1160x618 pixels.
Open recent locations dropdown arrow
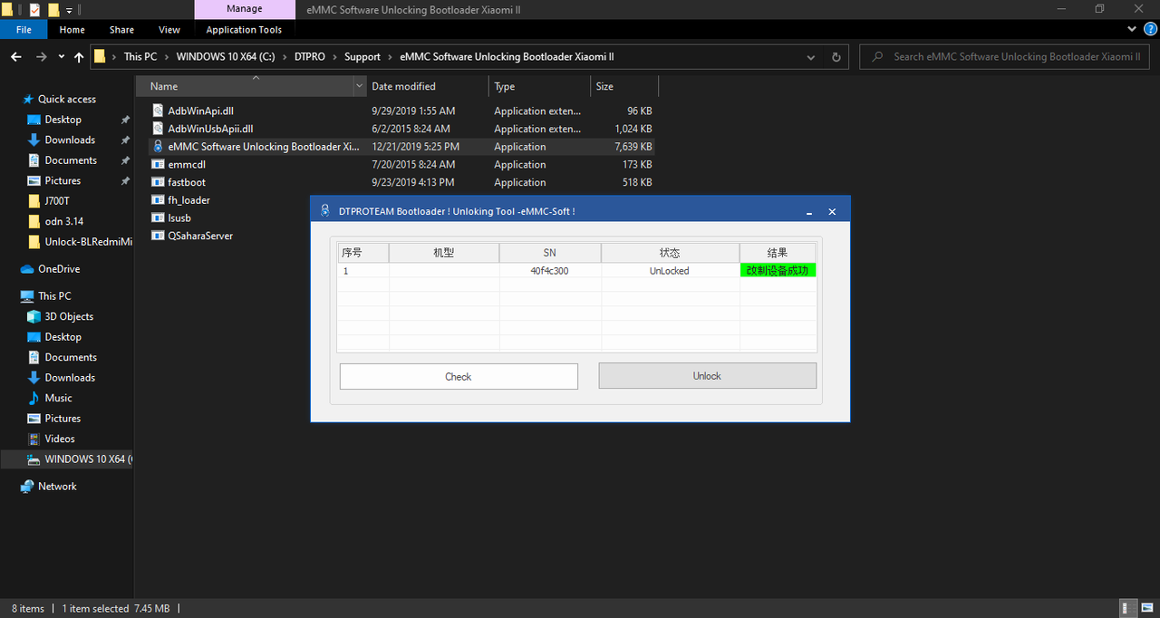(x=62, y=56)
